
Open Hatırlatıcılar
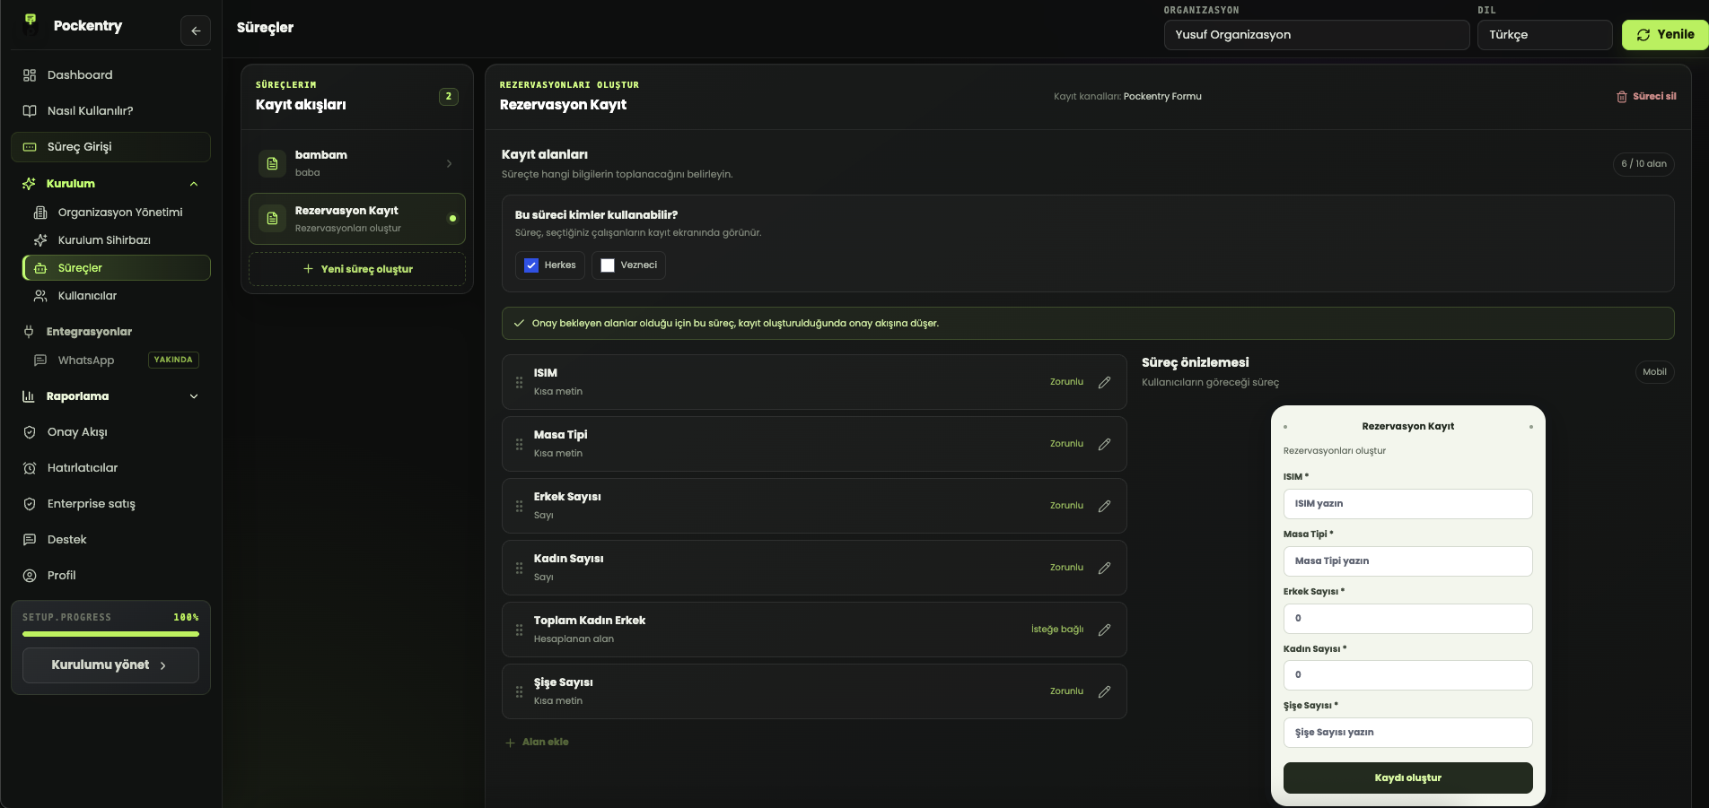[x=110, y=468]
